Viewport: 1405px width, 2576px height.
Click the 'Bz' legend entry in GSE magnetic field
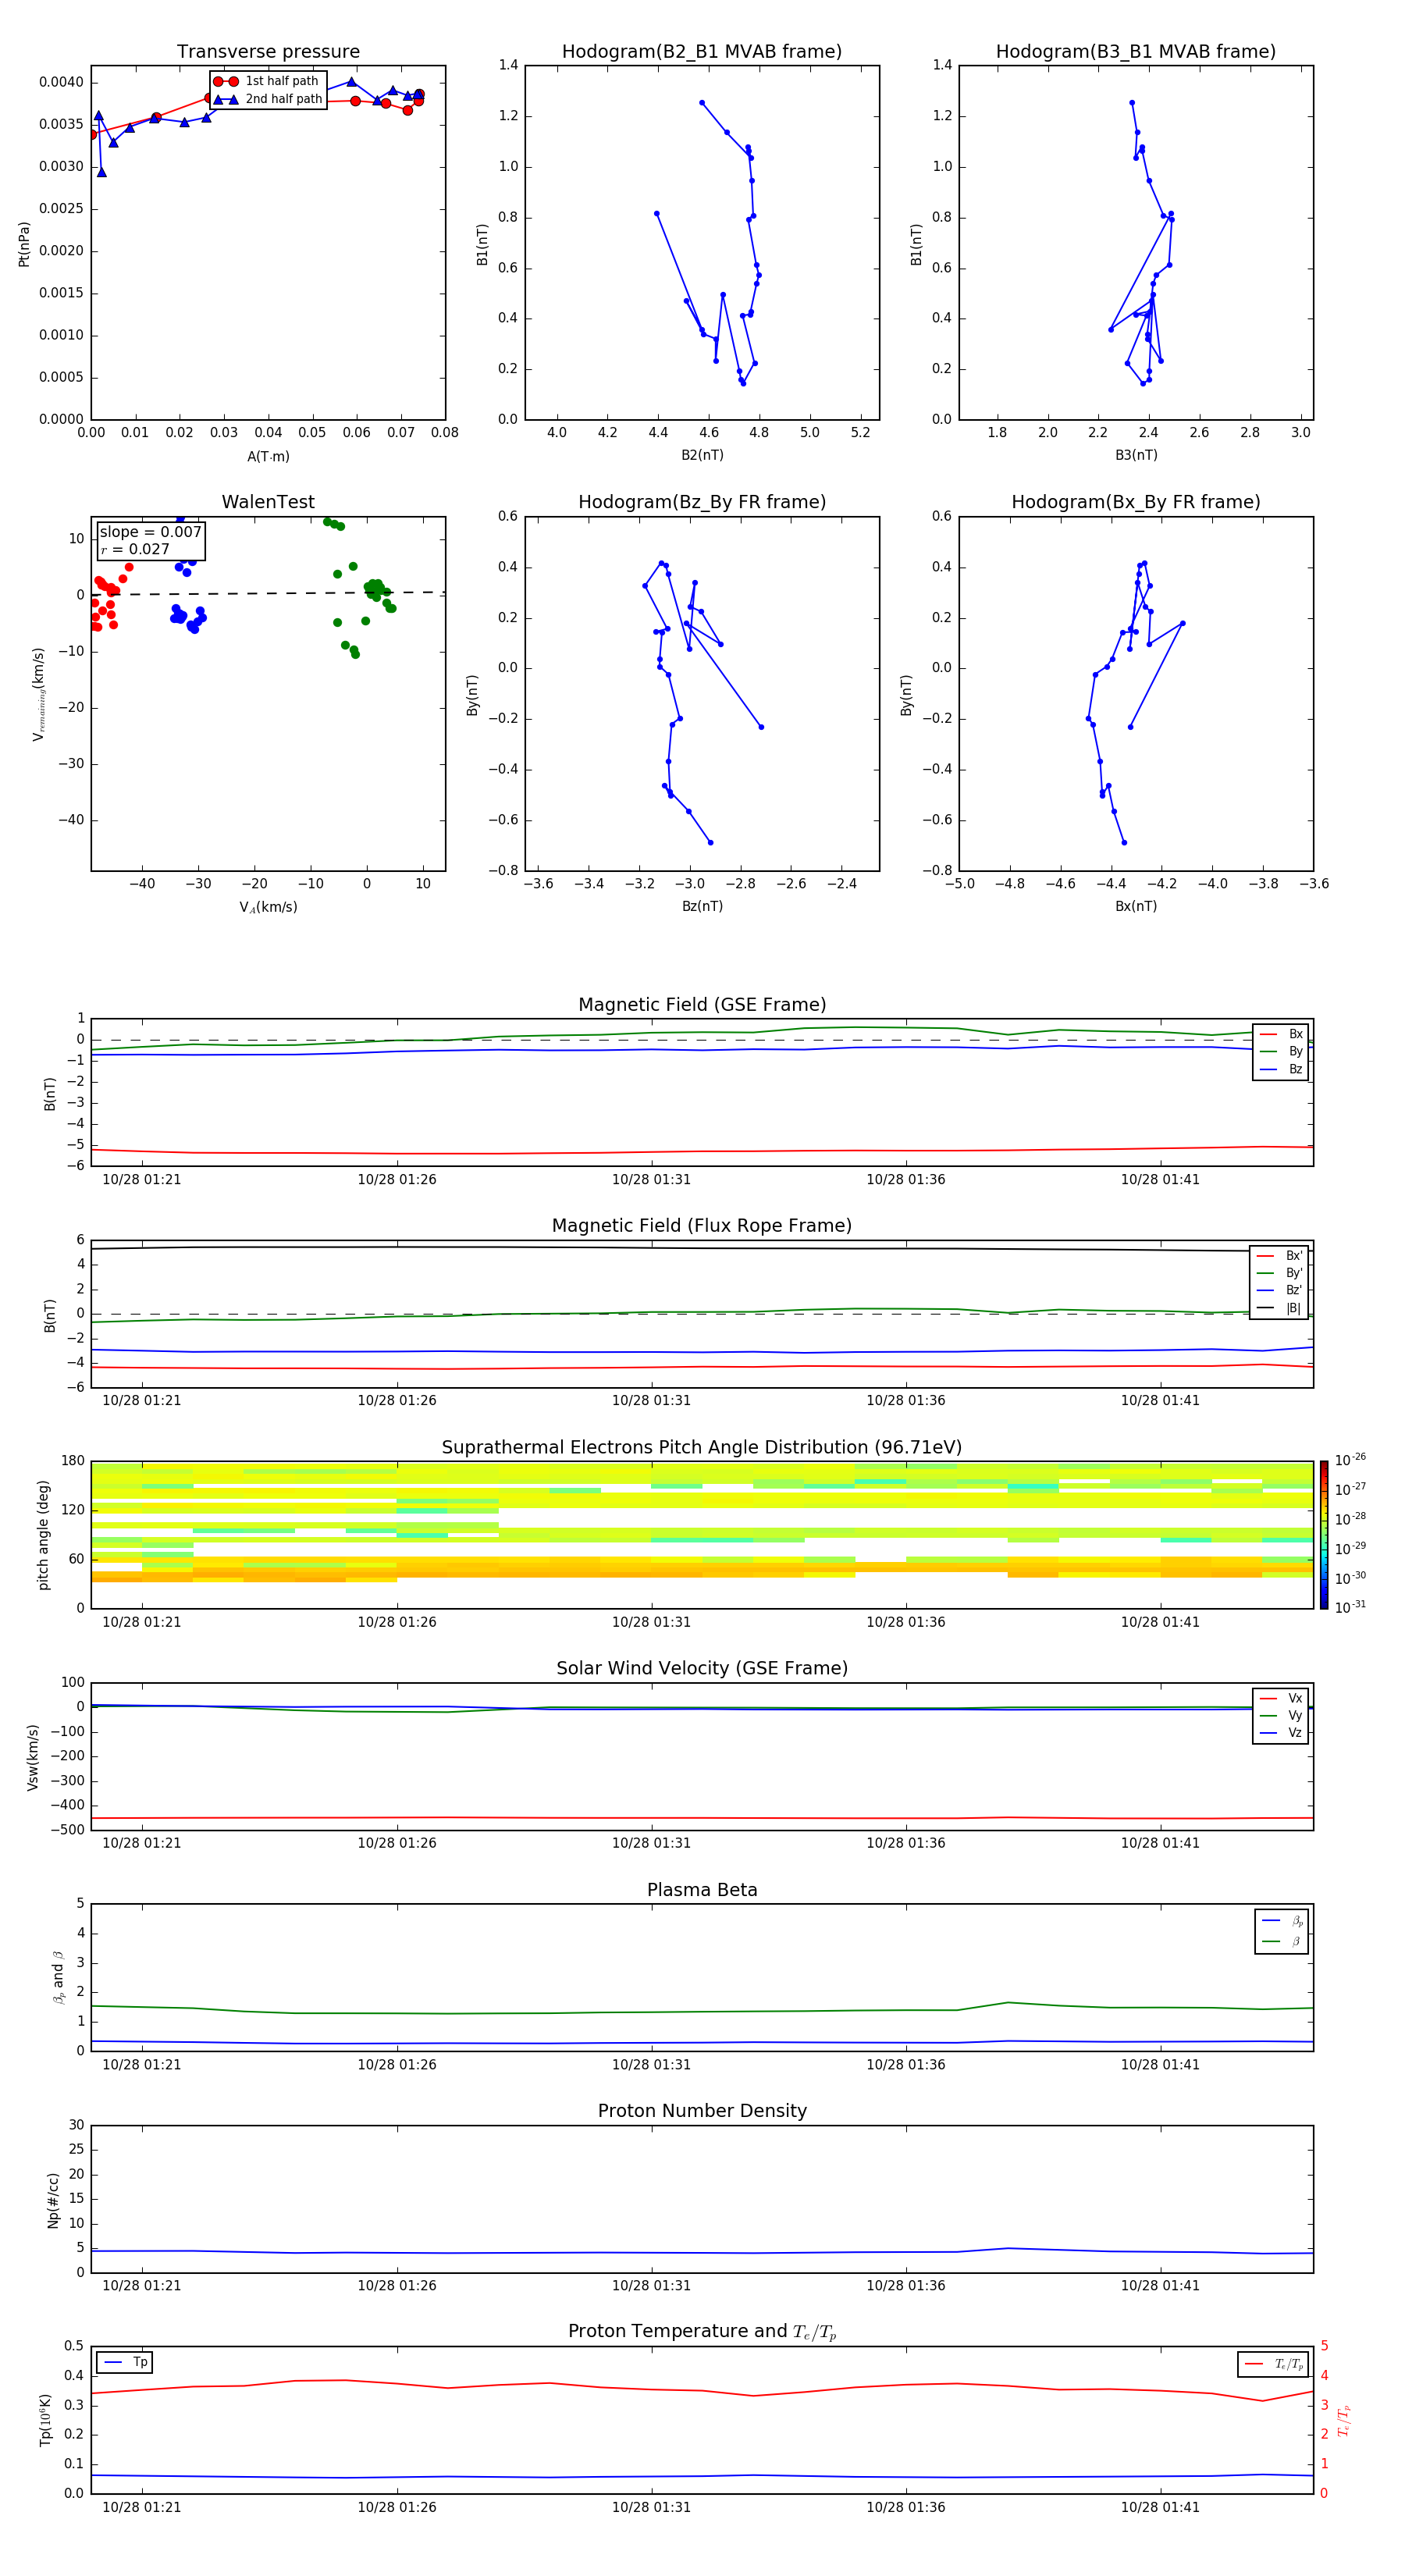click(1281, 1069)
